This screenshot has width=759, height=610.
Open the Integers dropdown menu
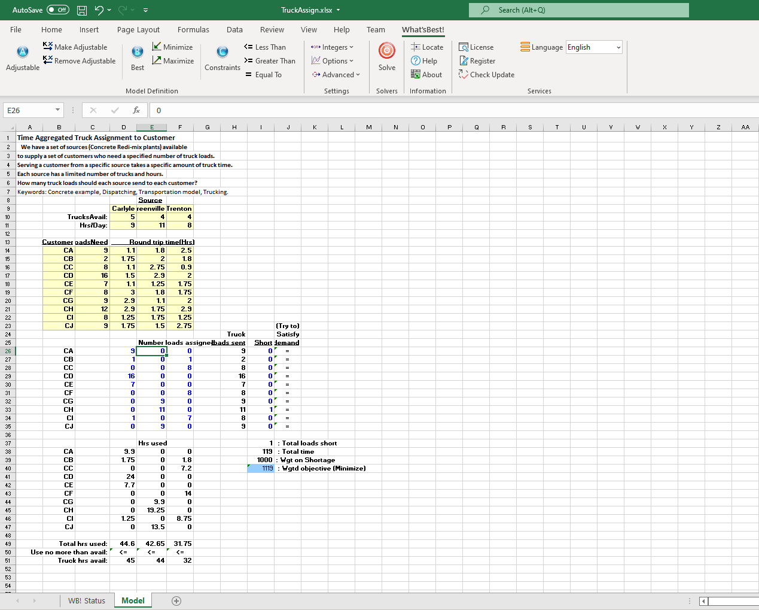pos(332,47)
